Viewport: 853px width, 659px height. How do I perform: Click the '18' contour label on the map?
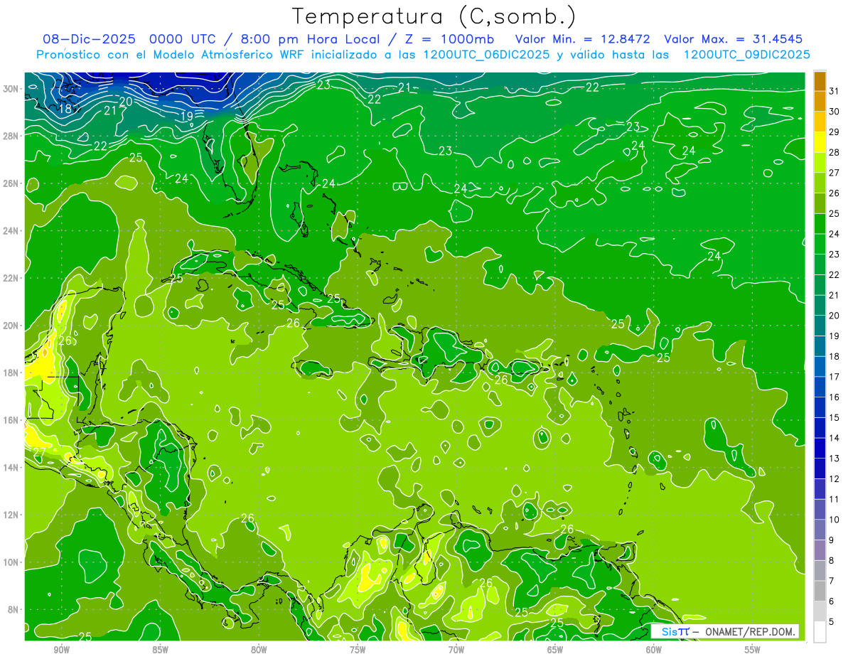(65, 109)
